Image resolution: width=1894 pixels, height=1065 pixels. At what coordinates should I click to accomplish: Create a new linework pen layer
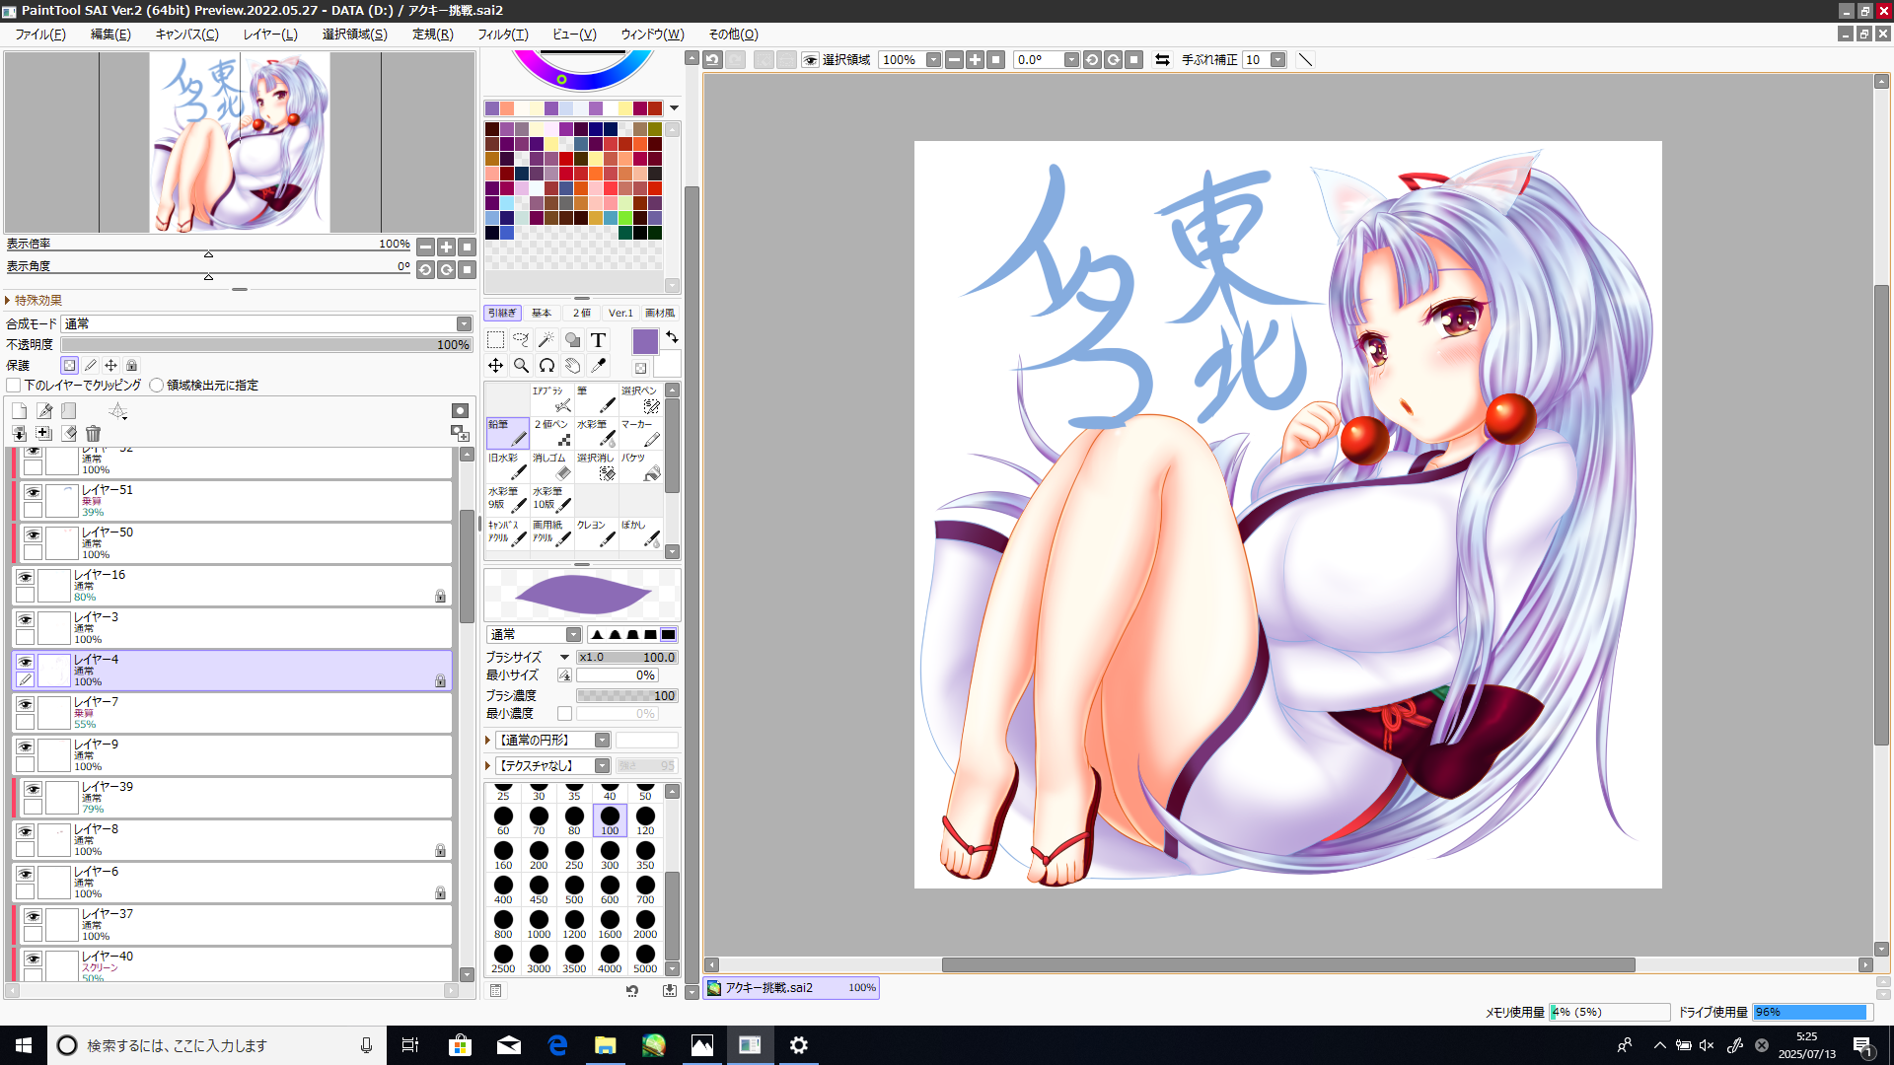coord(44,411)
